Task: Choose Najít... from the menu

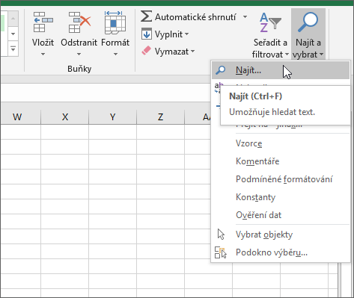Action: (281, 70)
